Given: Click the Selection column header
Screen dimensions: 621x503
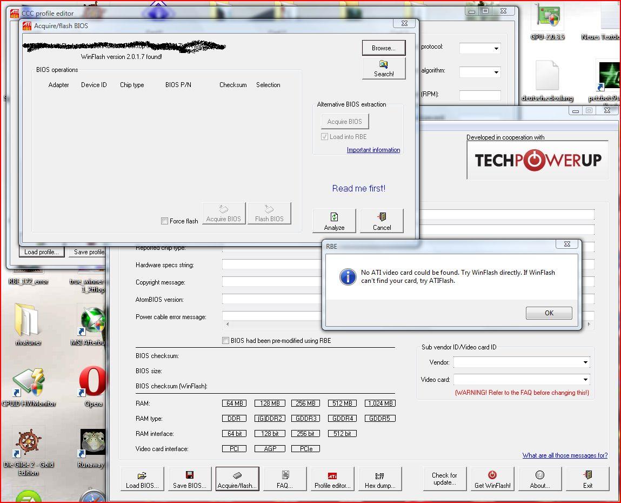Looking at the screenshot, I should point(268,85).
